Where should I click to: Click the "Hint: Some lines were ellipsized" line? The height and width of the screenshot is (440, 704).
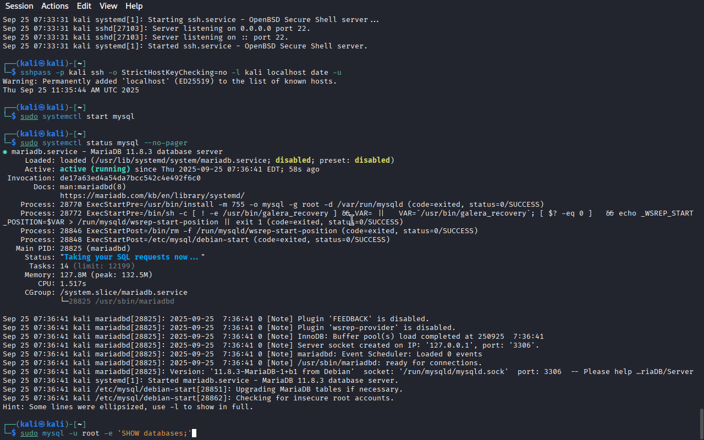tap(128, 407)
